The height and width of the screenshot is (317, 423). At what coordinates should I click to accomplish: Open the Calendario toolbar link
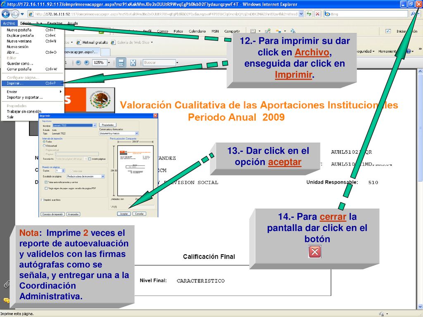click(197, 31)
